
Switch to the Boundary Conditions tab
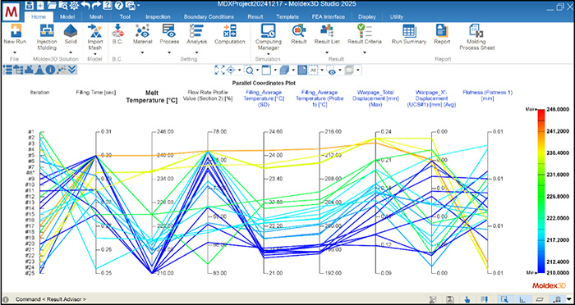[209, 17]
